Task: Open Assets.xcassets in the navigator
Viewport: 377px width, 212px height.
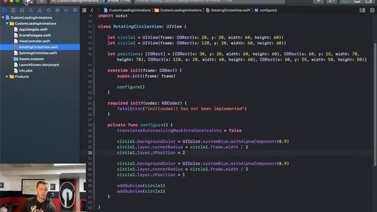Action: 31,59
